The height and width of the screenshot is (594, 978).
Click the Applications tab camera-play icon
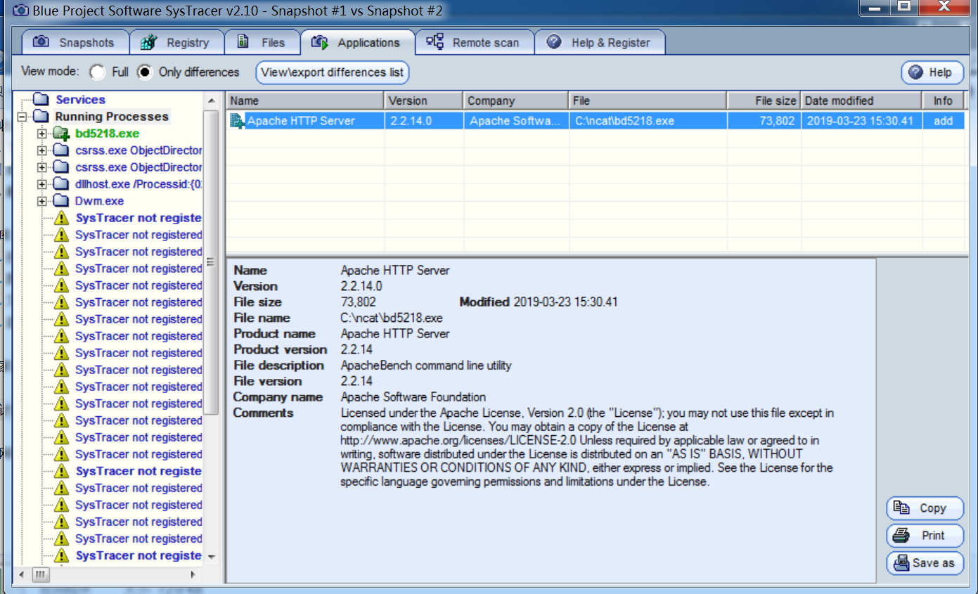click(x=321, y=42)
